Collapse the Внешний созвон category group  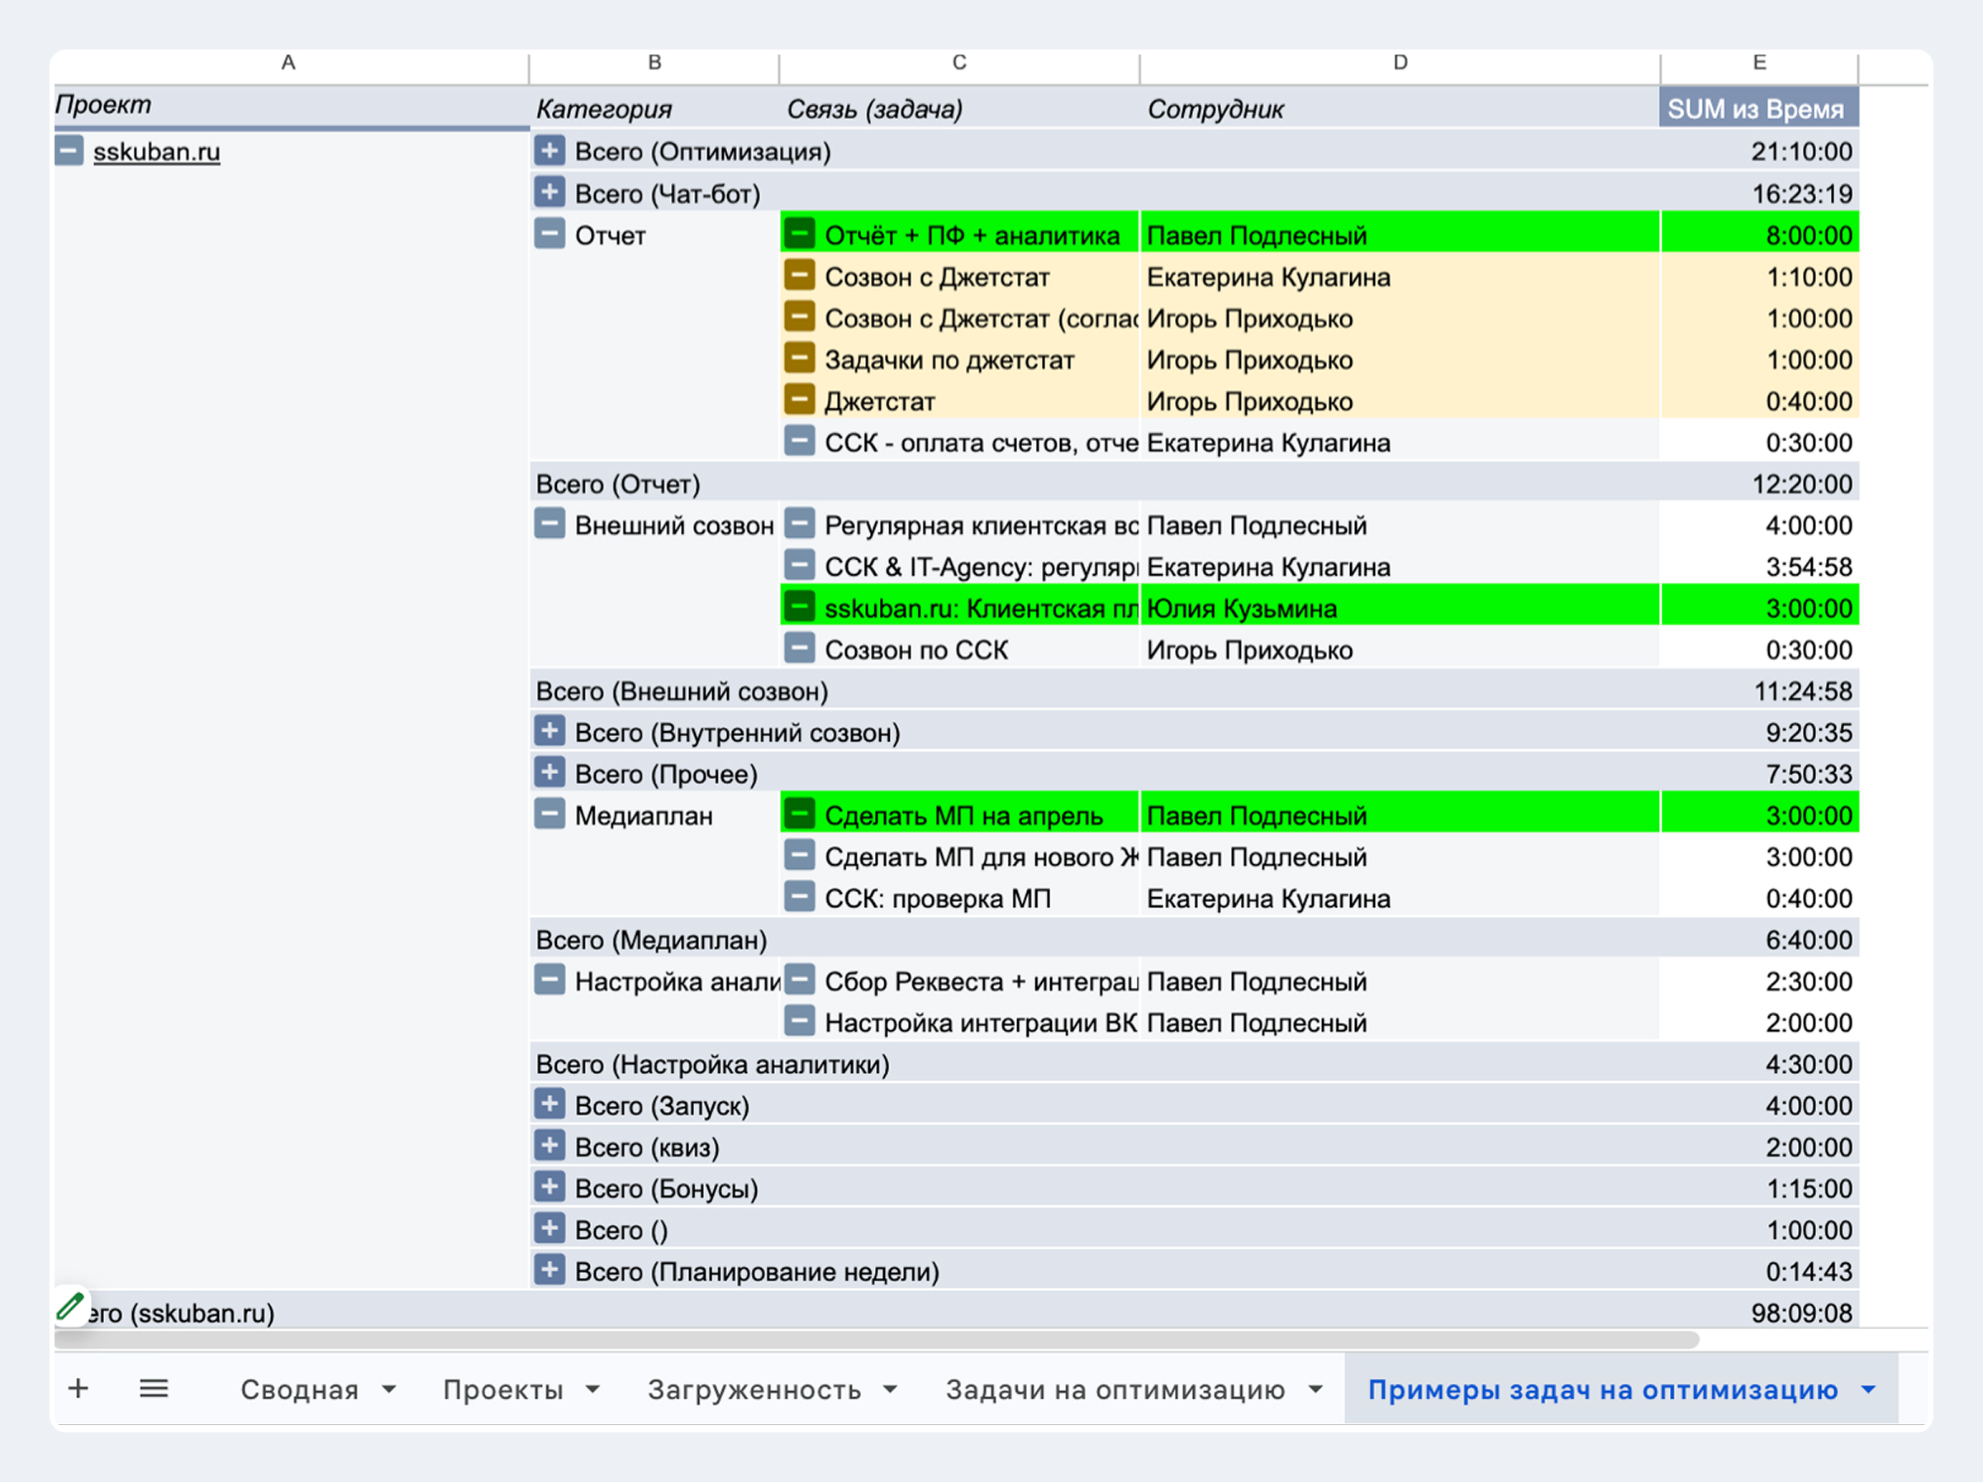coord(549,524)
